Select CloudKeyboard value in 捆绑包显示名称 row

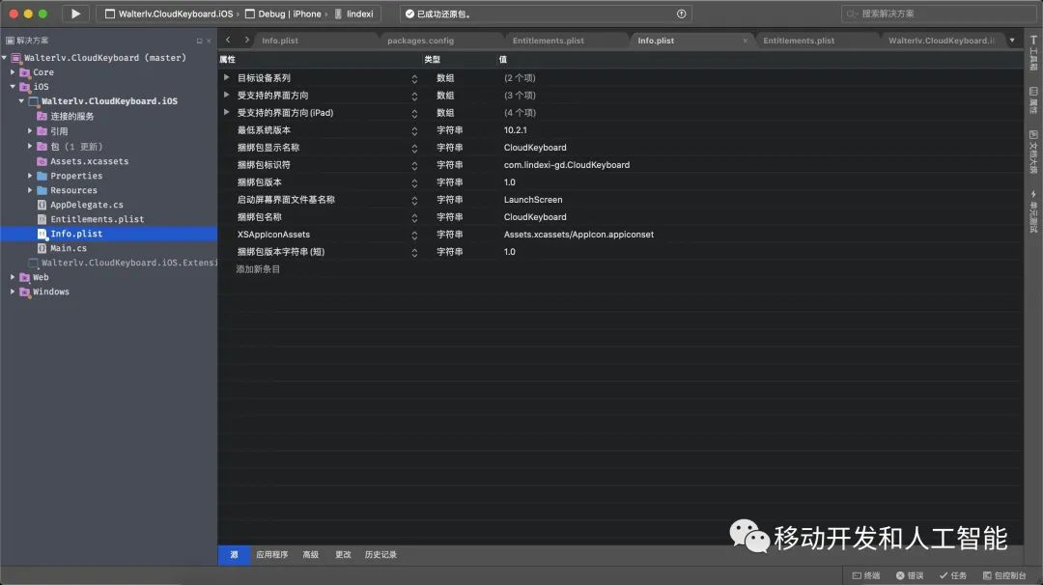point(535,148)
